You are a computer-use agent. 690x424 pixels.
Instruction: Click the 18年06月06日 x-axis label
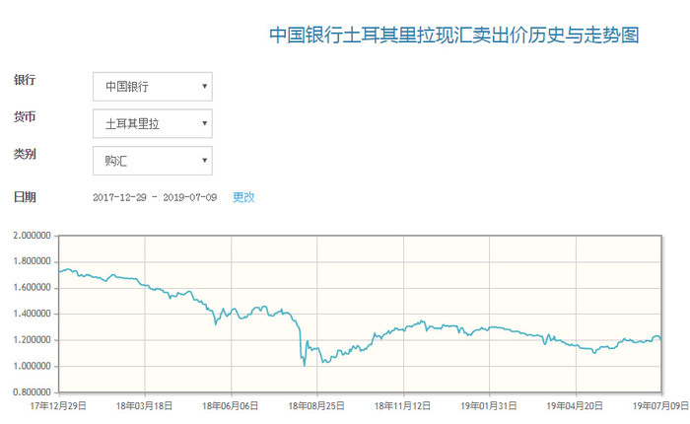232,405
